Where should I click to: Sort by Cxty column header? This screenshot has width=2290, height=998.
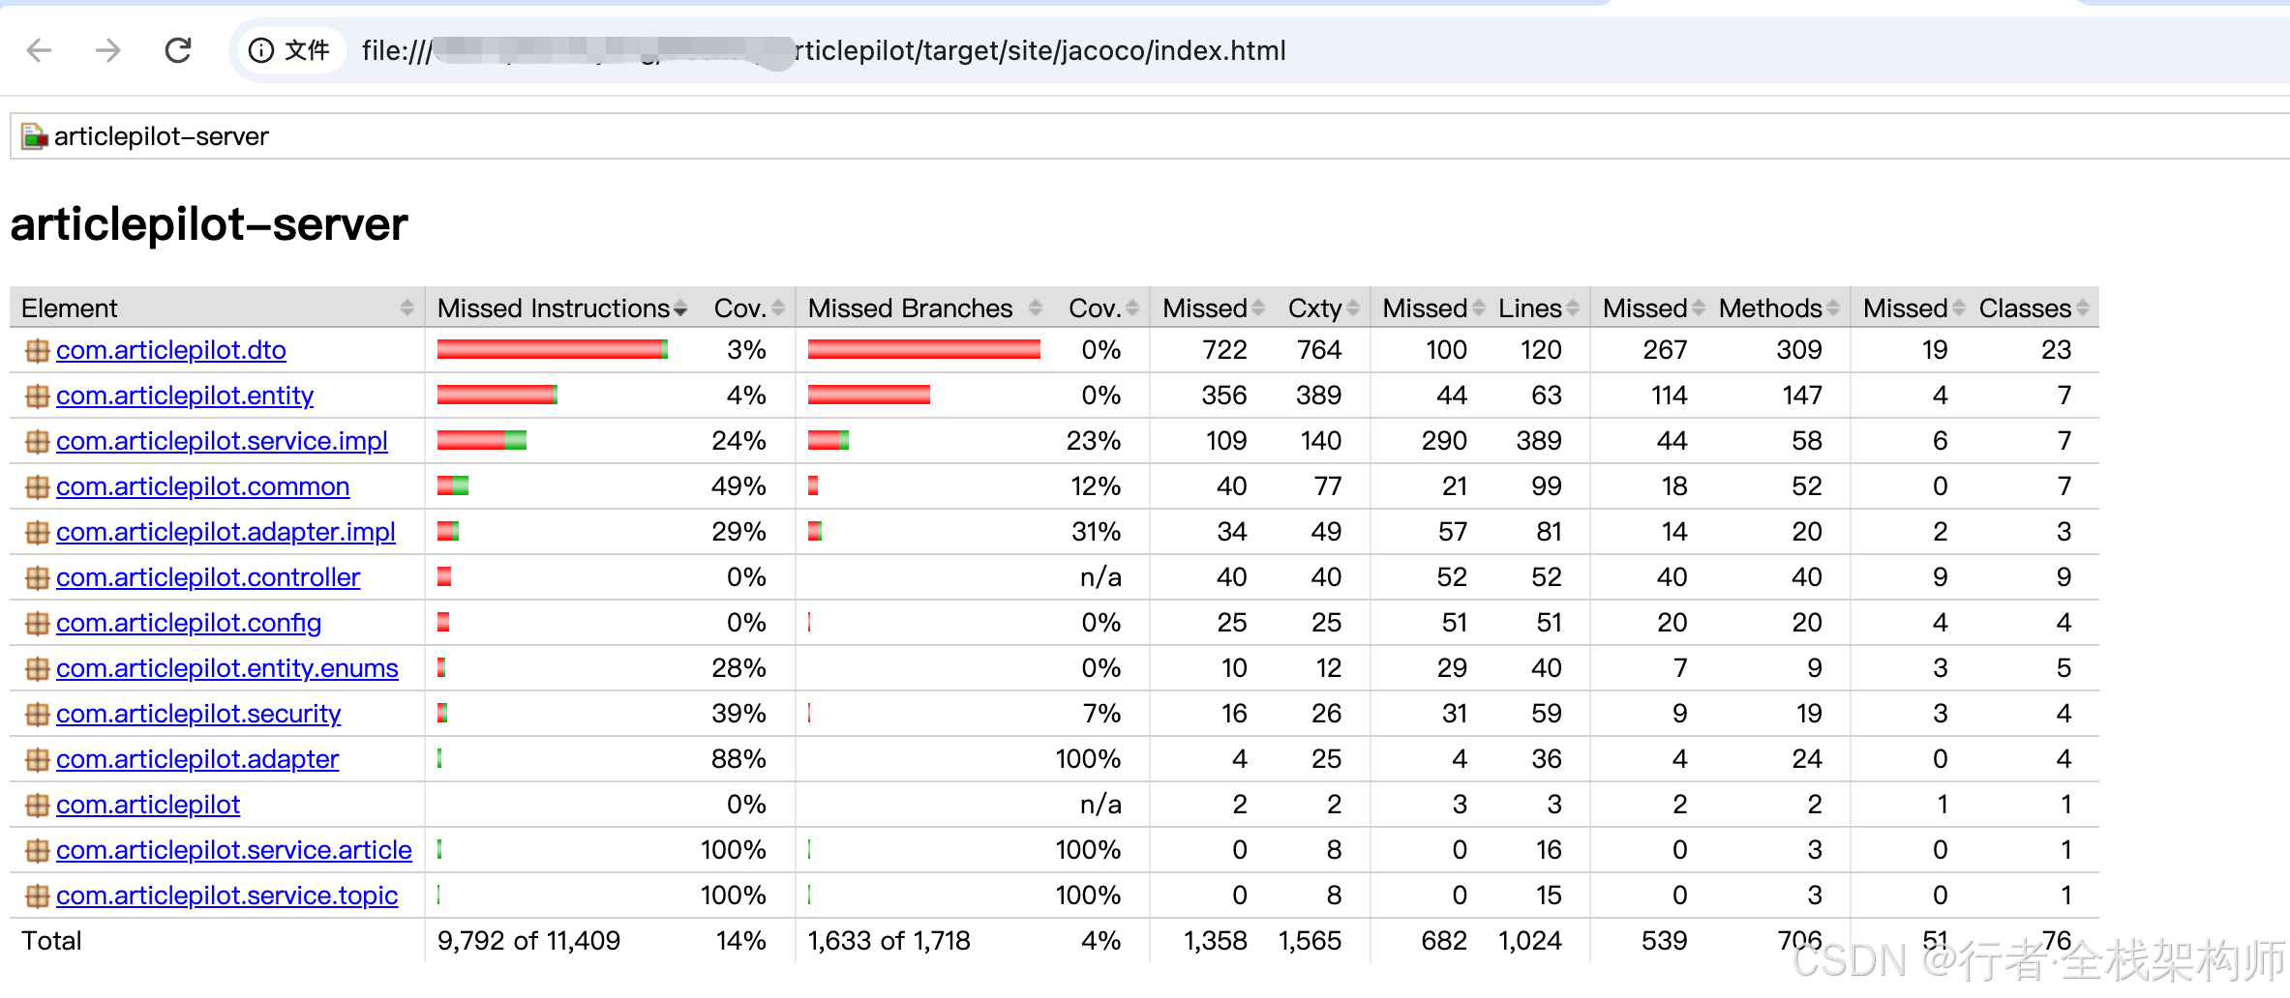[x=1322, y=308]
